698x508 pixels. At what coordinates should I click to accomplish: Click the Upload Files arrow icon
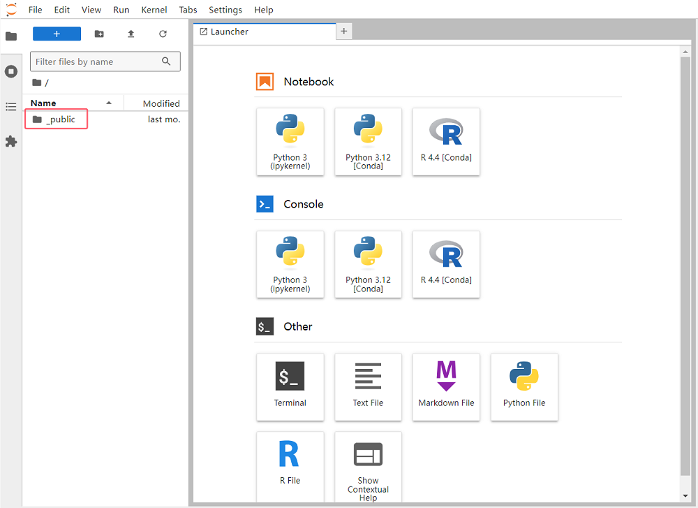pos(131,34)
